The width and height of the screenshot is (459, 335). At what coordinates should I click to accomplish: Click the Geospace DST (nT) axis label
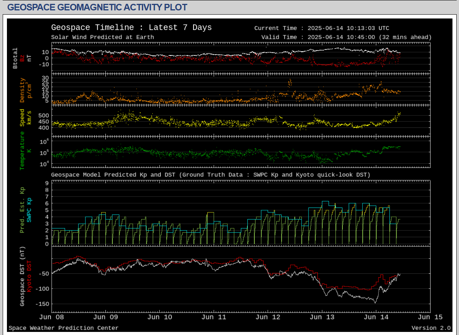22,276
